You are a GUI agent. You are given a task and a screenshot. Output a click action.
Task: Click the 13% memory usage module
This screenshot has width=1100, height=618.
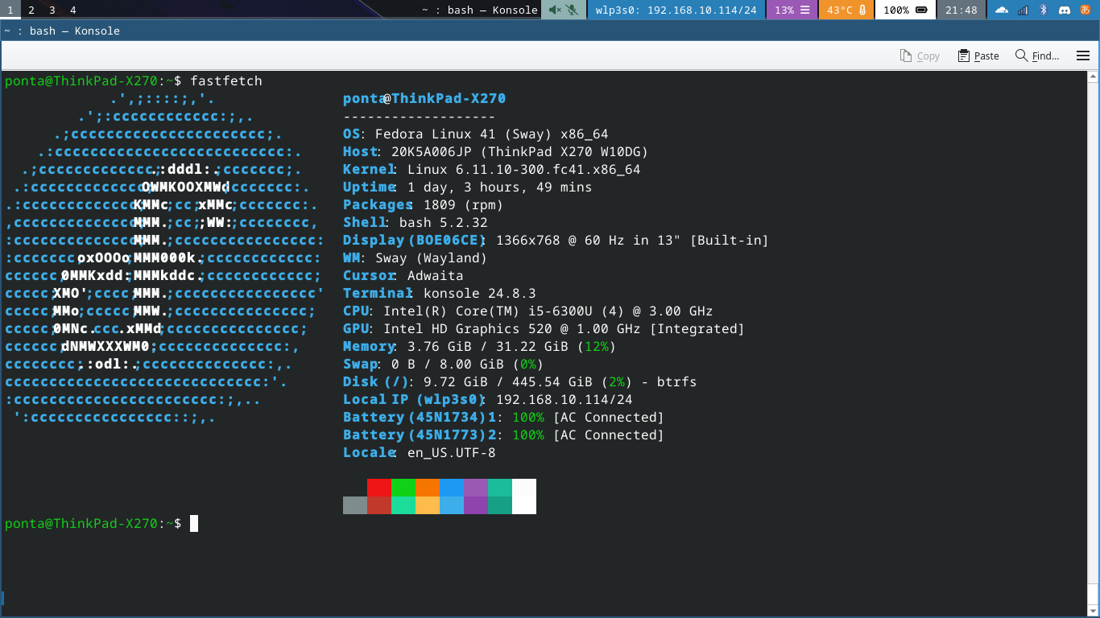click(792, 10)
